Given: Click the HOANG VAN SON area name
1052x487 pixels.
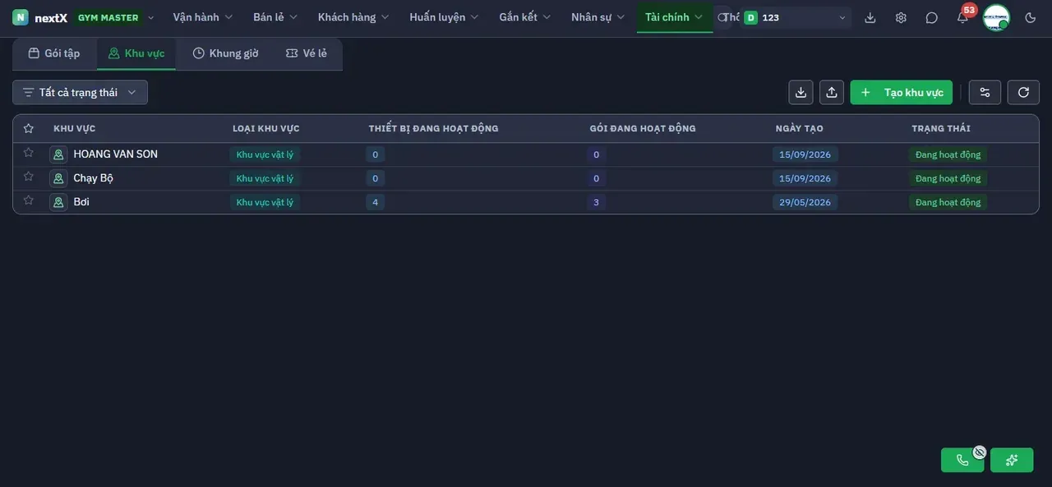Looking at the screenshot, I should [116, 154].
